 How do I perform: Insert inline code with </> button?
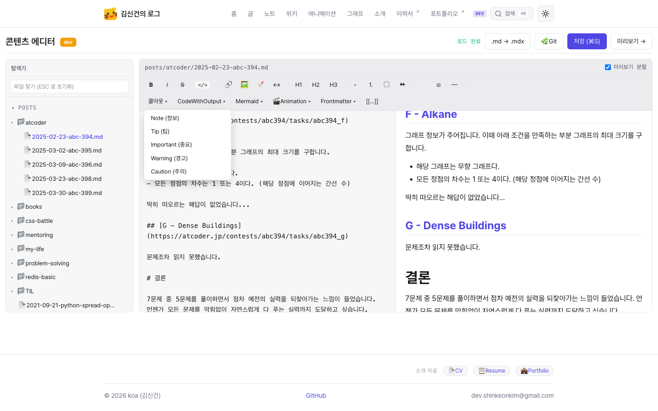point(202,85)
